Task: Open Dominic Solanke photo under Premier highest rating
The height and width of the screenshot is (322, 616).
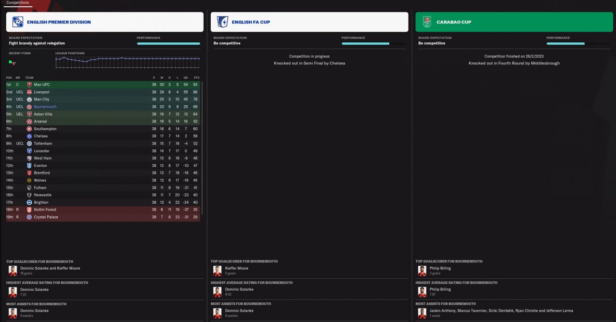Action: [13, 292]
